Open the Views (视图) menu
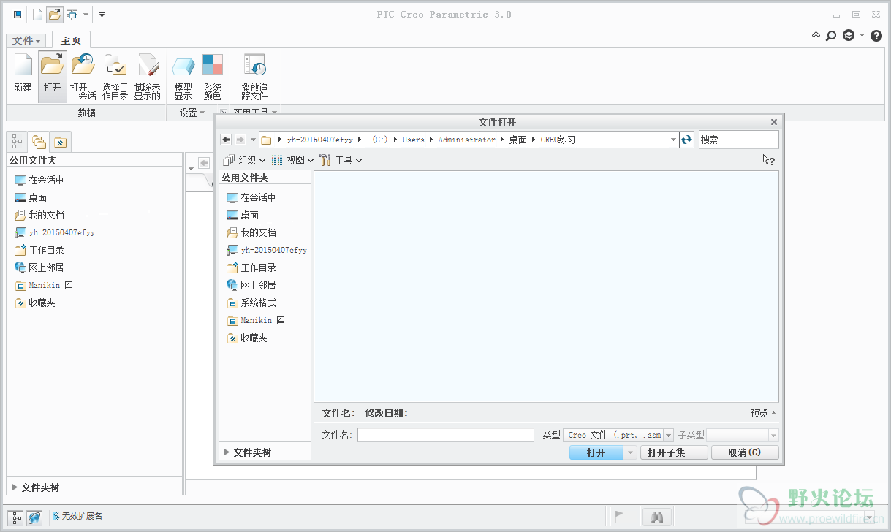Viewport: 891px width, 532px height. pos(292,160)
